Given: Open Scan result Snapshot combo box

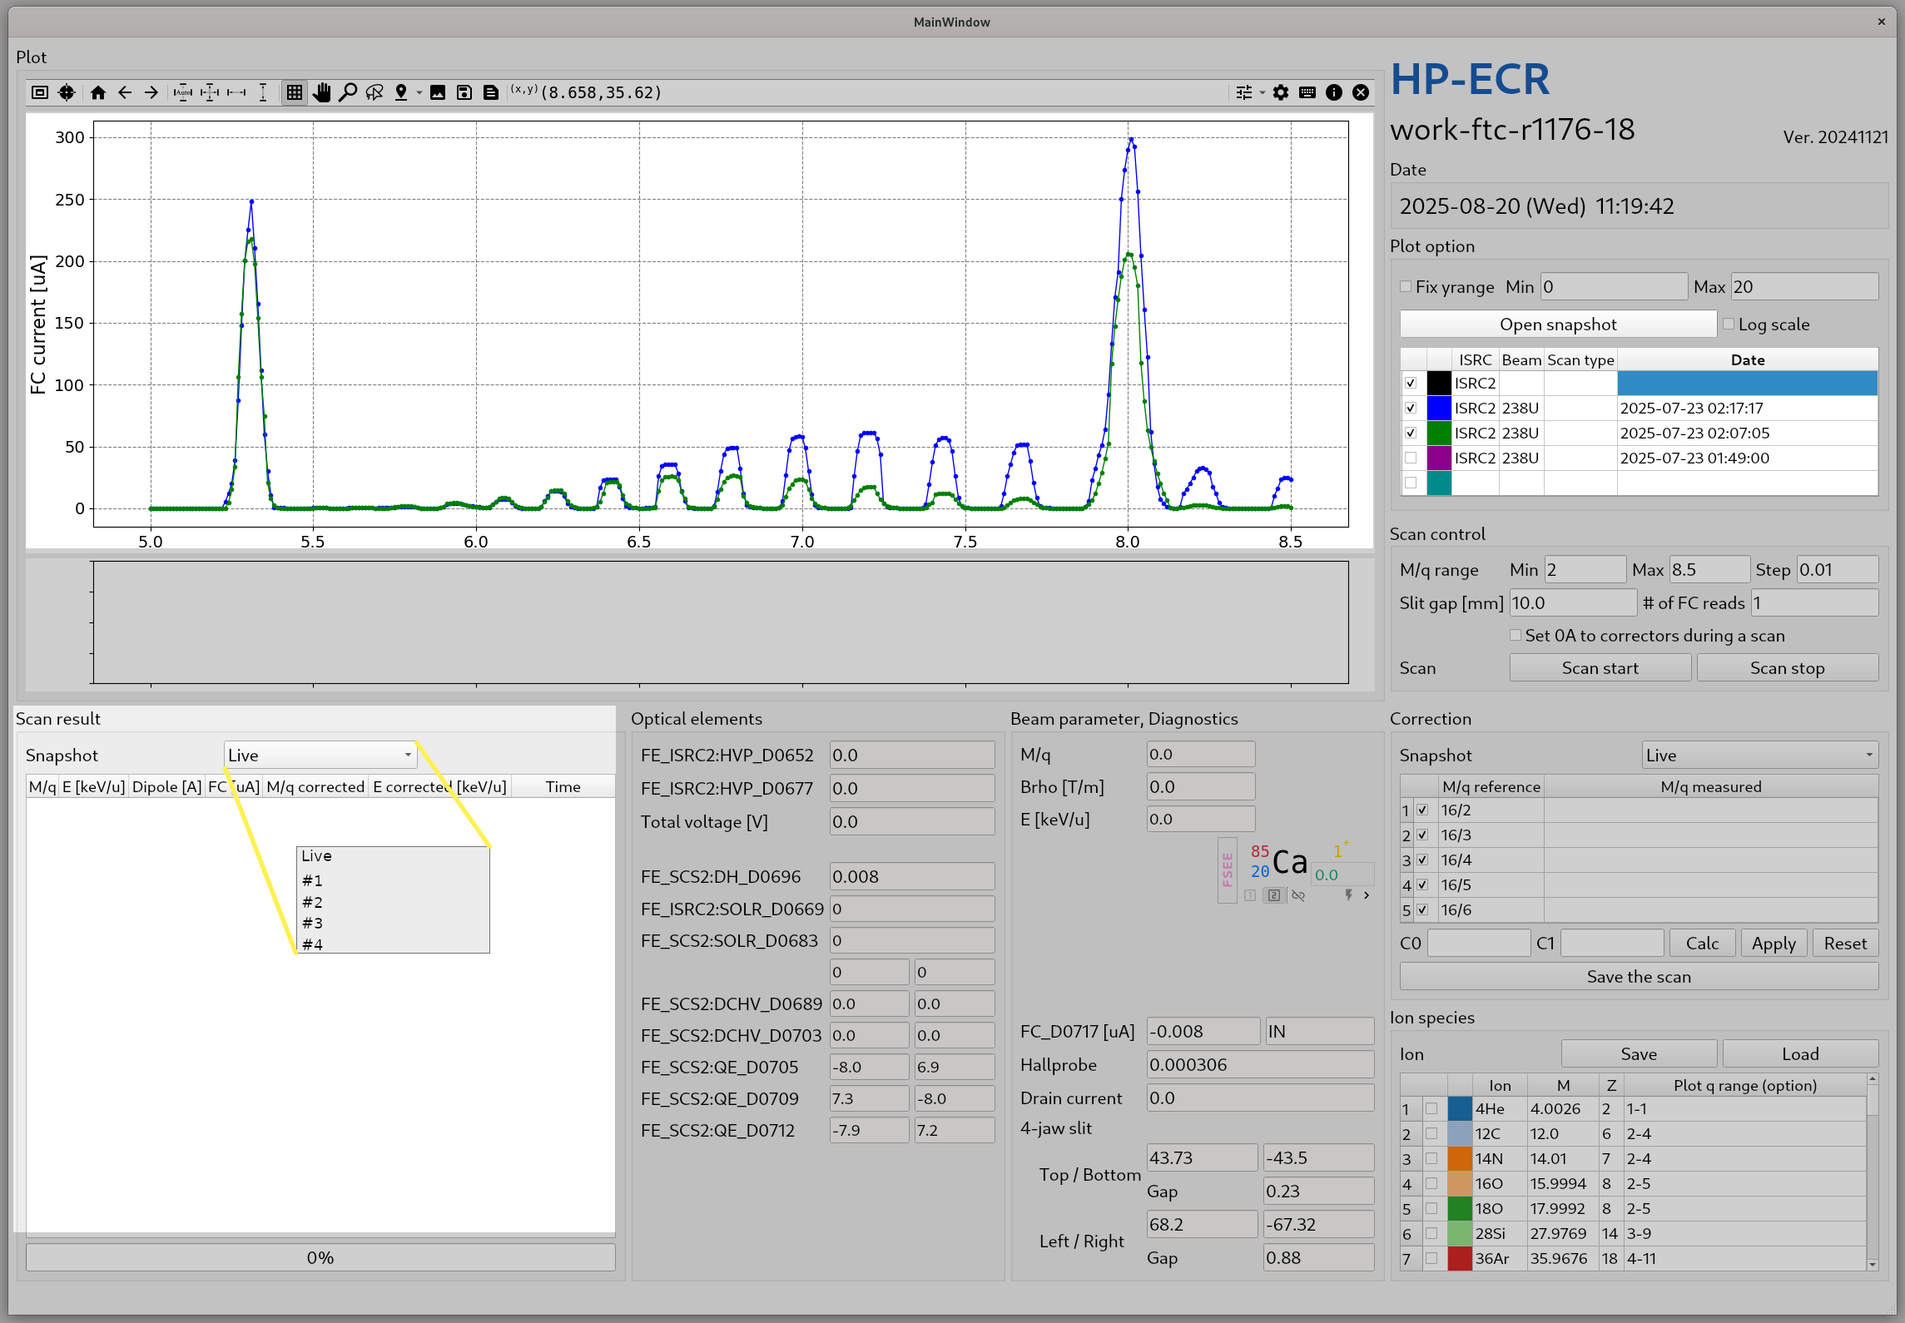Looking at the screenshot, I should click(320, 756).
